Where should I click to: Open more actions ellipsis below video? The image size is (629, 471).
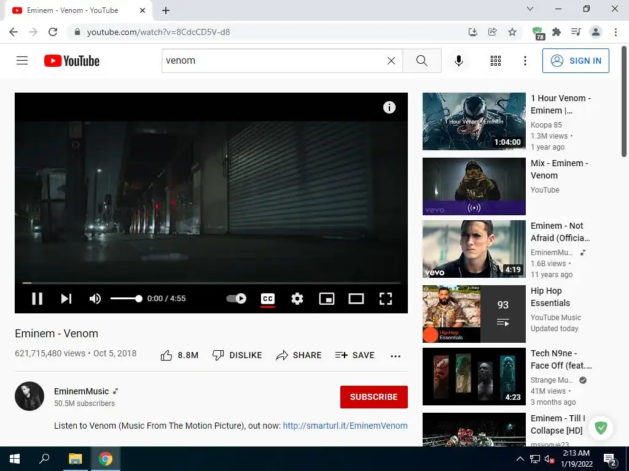coord(395,356)
